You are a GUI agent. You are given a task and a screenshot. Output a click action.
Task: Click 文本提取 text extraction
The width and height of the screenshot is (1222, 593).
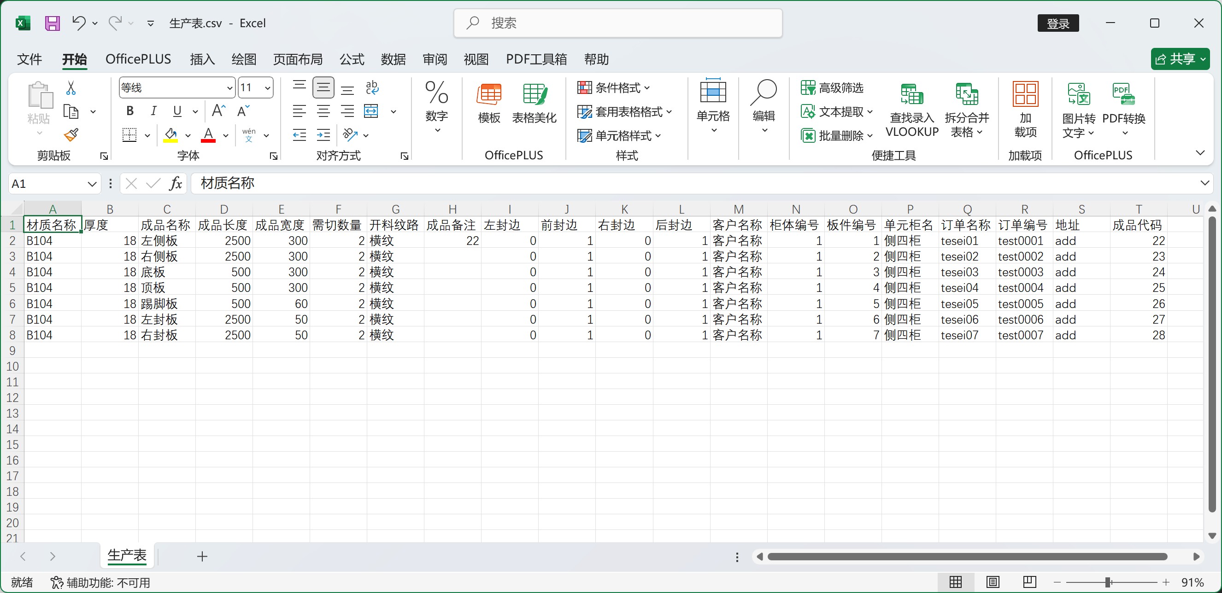click(x=837, y=112)
